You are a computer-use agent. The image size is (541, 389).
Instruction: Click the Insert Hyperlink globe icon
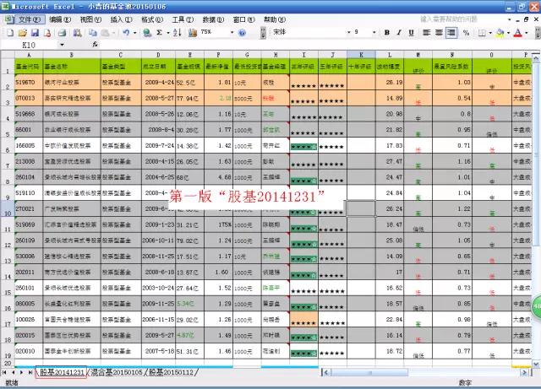coord(147,33)
